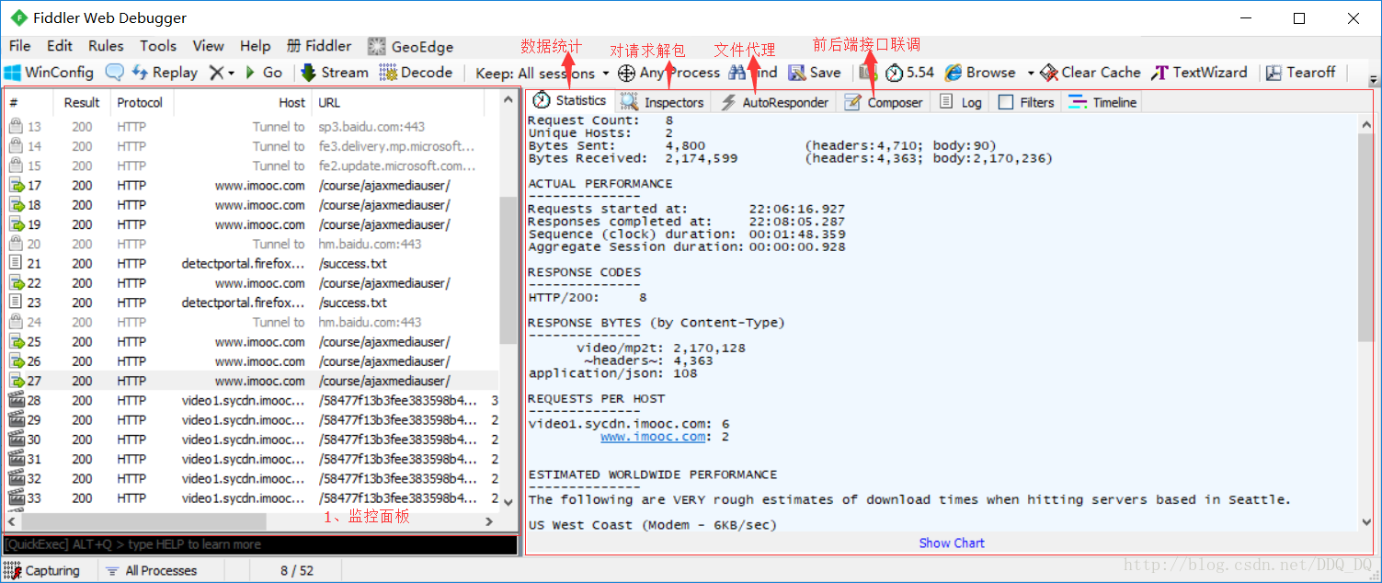
Task: Toggle the Decode option in the toolbar
Action: (x=416, y=73)
